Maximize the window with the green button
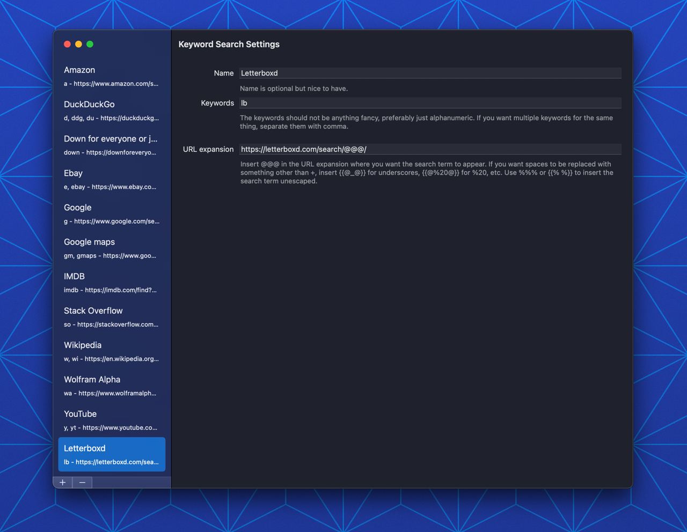The image size is (687, 532). (90, 44)
